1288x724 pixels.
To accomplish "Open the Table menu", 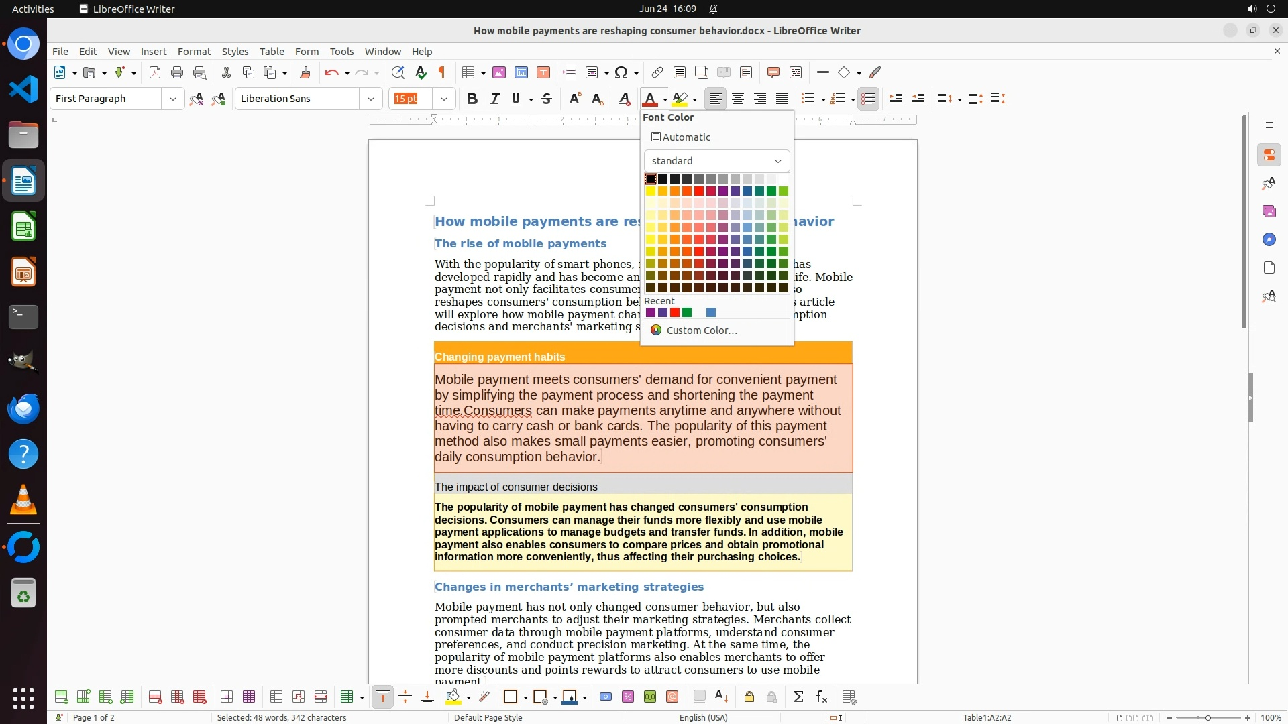I will click(x=272, y=52).
